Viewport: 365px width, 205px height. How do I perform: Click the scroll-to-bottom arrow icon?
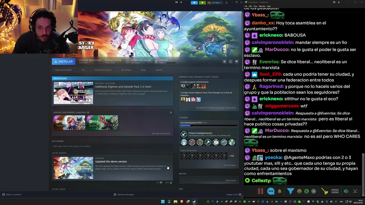tap(355, 191)
